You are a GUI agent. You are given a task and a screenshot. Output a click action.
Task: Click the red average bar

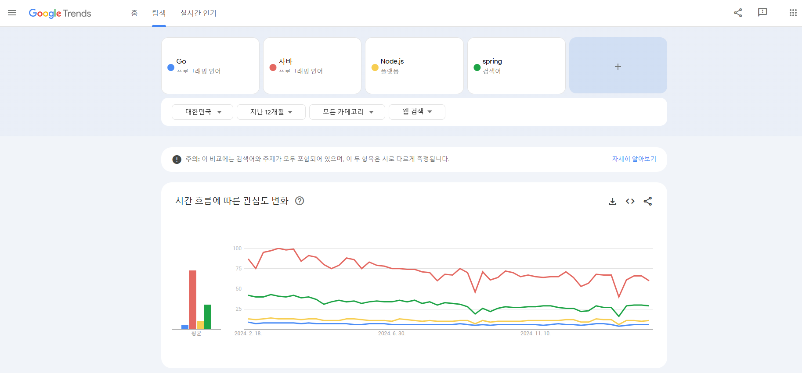click(192, 300)
